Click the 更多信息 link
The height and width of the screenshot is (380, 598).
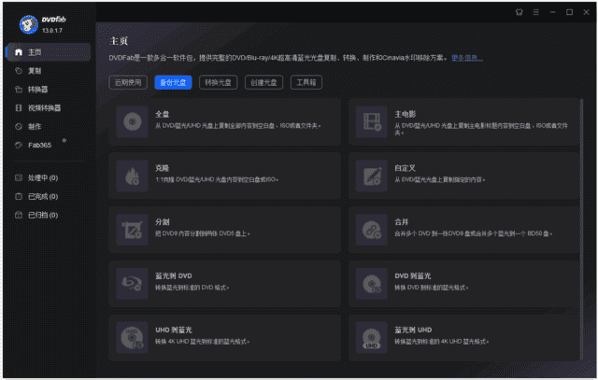466,58
